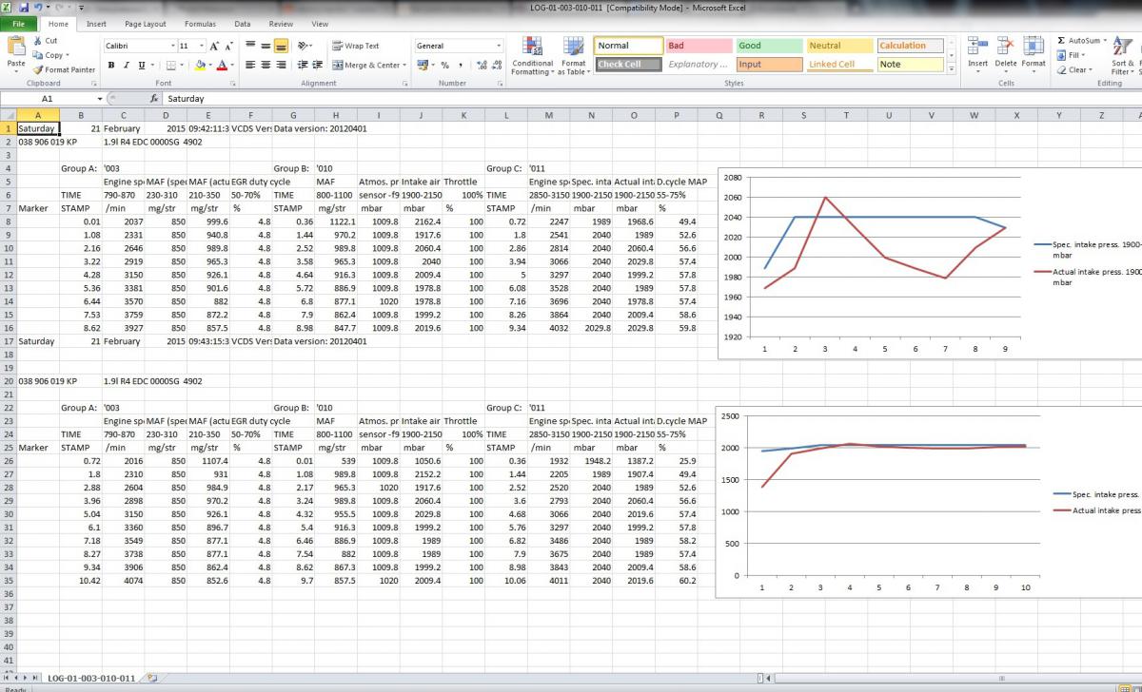Expand the General number format dropdown
1142x692 pixels.
[499, 46]
